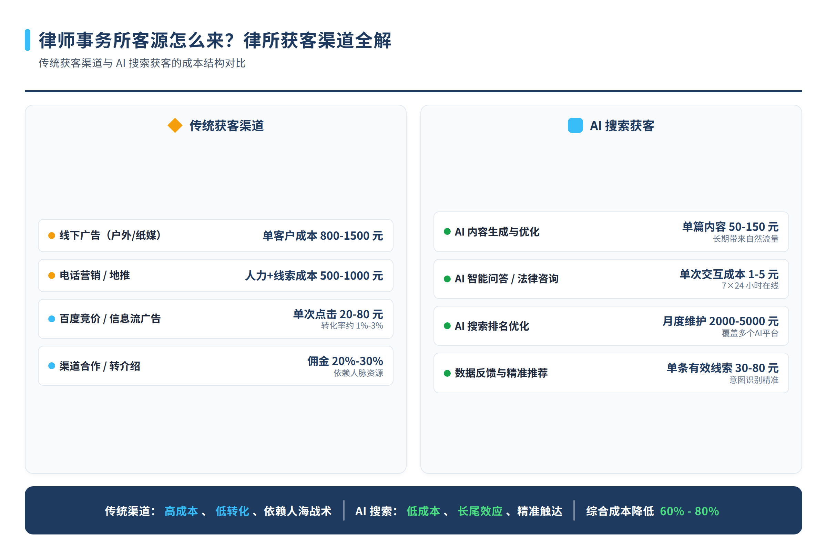Click the AI 搜索排名优化 label
Image resolution: width=827 pixels, height=551 pixels.
492,326
